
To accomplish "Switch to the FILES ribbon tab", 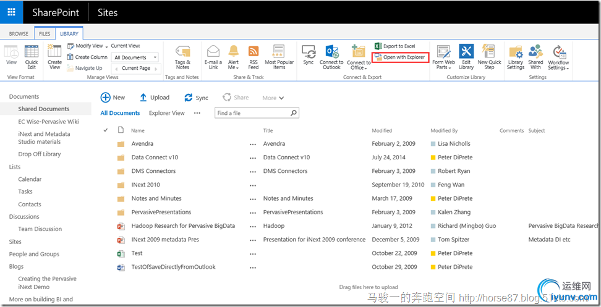I will coord(45,34).
